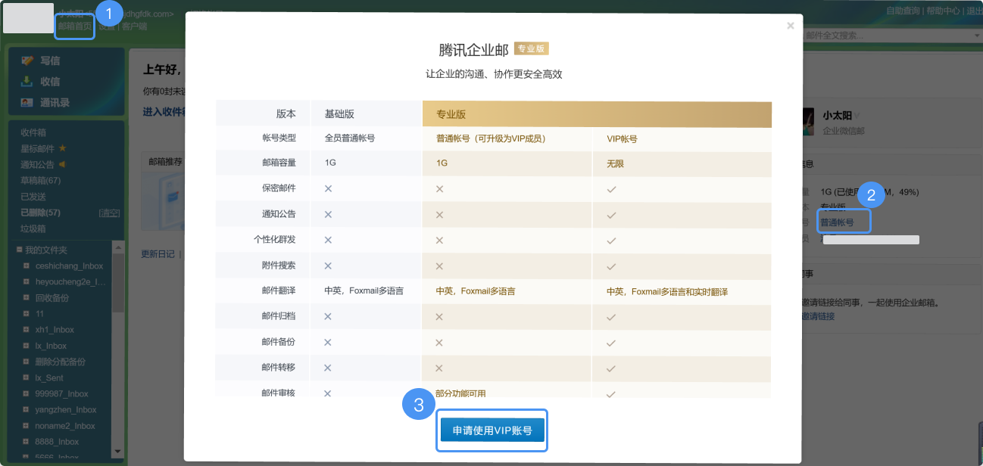Click the VIP checkmark in 邮件转移 row
The width and height of the screenshot is (983, 466).
click(x=611, y=368)
